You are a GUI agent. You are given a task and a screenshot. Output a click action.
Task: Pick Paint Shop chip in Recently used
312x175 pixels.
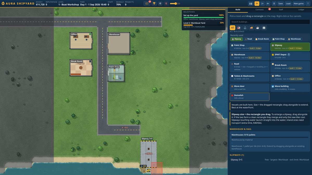pos(278,39)
